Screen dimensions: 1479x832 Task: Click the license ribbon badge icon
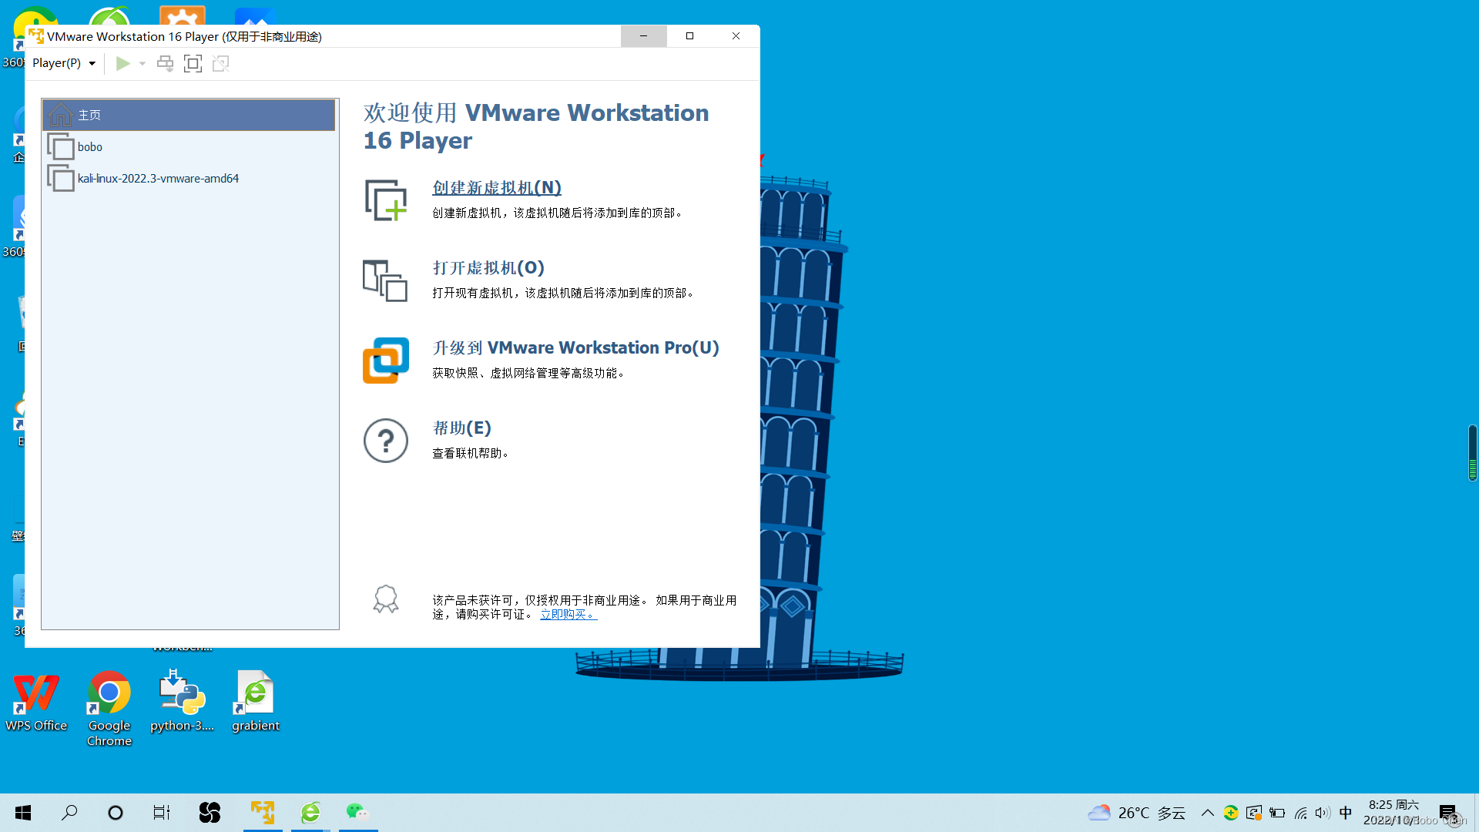[385, 599]
